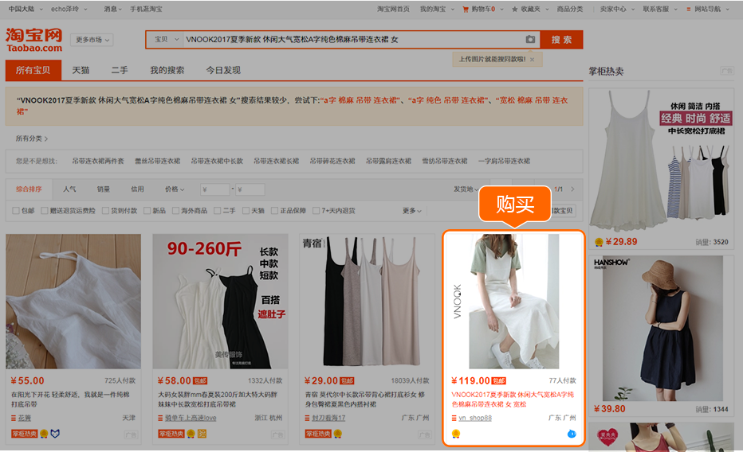Expand the 价格 price sort dropdown
This screenshot has height=452, width=743.
point(174,189)
